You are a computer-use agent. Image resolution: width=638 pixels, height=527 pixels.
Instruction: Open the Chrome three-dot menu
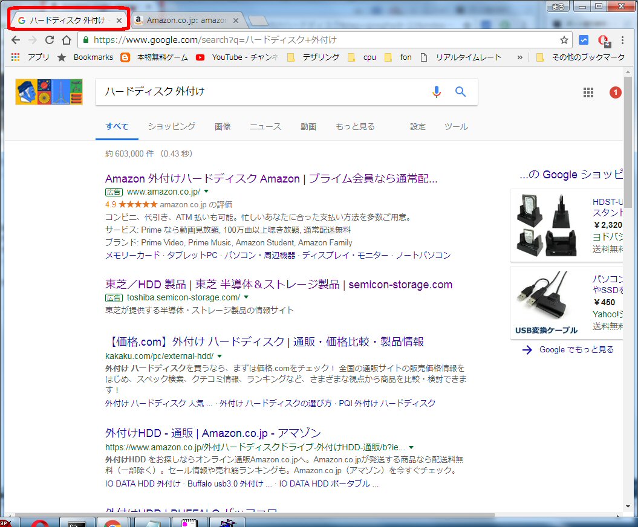click(622, 40)
